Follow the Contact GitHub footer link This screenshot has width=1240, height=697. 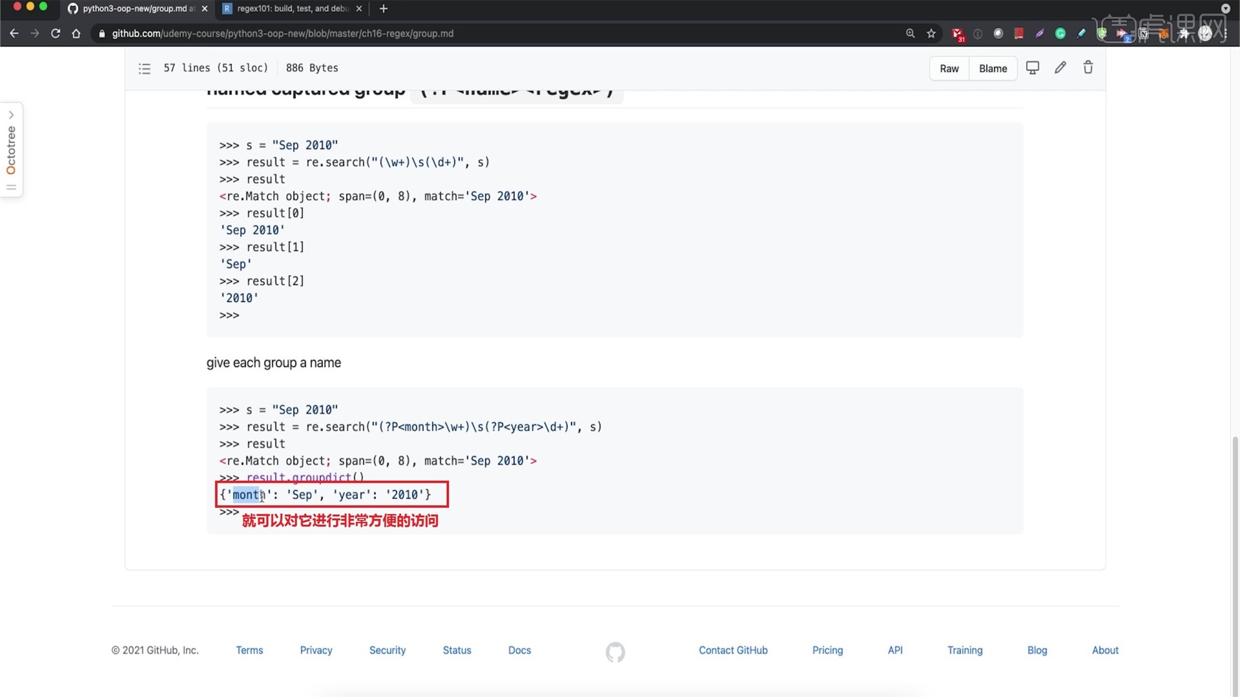click(733, 651)
